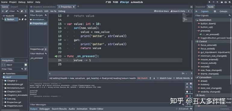232x111 pixels.
Task: Go to previous edited document arrow
Action: click(x=189, y=11)
